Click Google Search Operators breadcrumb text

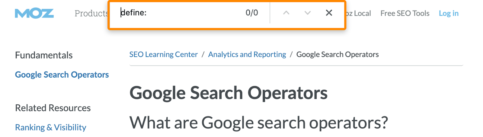(x=337, y=54)
